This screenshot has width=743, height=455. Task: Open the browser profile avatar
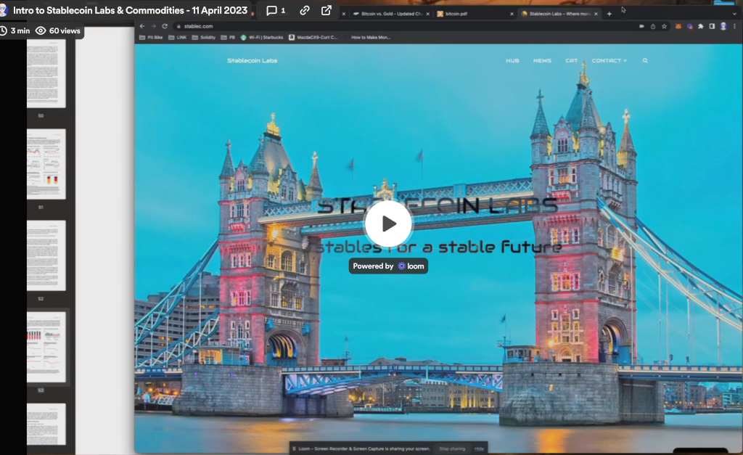coord(723,27)
